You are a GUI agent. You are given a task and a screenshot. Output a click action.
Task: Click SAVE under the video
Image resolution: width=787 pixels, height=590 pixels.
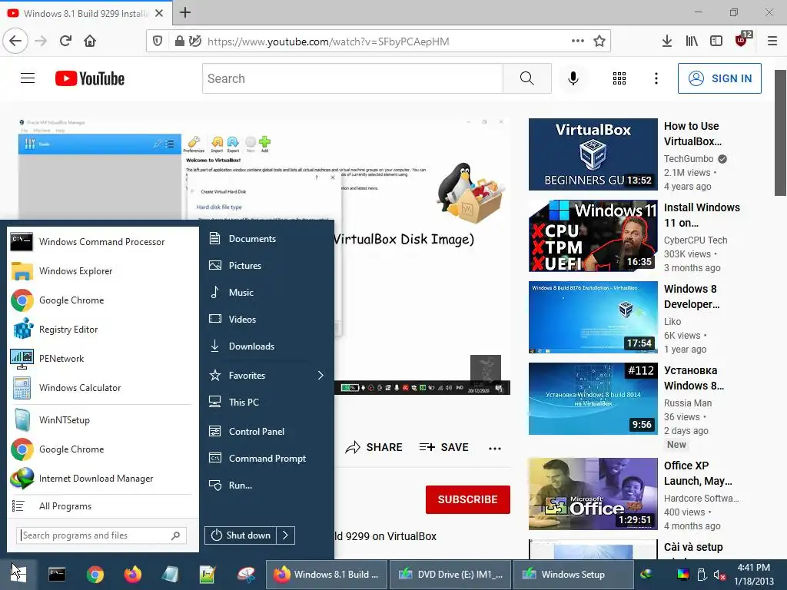(444, 447)
